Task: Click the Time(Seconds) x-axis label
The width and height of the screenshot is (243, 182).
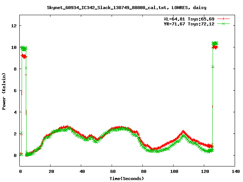Action: pos(127,179)
